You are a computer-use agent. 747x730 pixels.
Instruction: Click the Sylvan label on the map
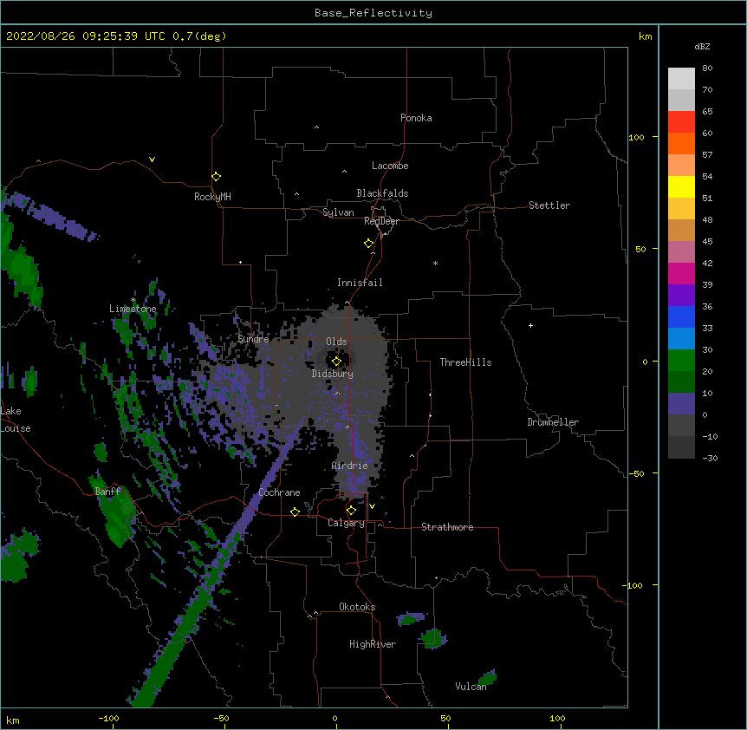coord(338,212)
